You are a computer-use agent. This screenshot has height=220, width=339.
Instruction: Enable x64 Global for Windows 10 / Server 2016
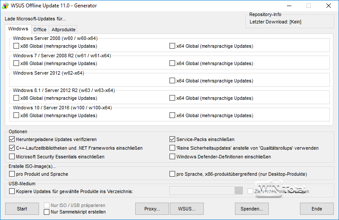(x=173, y=115)
